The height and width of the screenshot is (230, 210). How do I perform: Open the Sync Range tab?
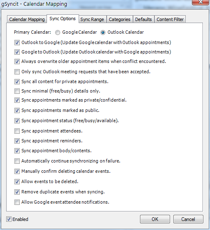click(x=92, y=19)
